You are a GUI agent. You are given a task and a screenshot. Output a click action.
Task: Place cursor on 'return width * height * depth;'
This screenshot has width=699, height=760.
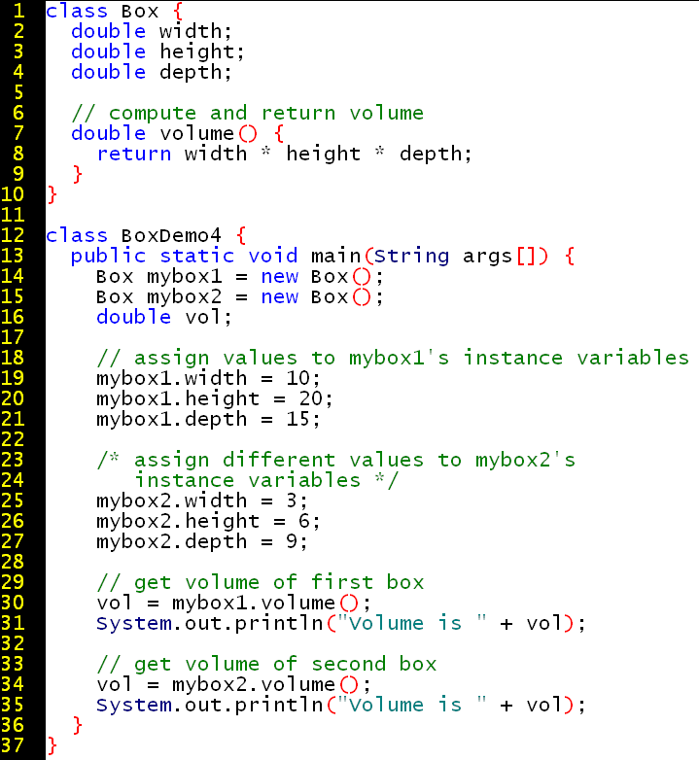point(284,155)
